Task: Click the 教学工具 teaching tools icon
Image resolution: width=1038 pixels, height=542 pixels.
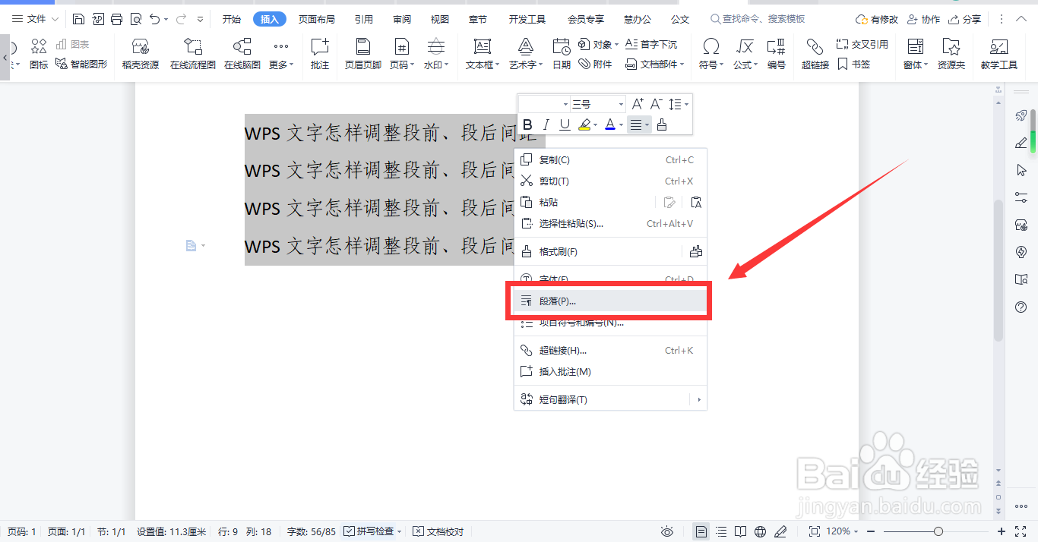Action: (x=999, y=55)
